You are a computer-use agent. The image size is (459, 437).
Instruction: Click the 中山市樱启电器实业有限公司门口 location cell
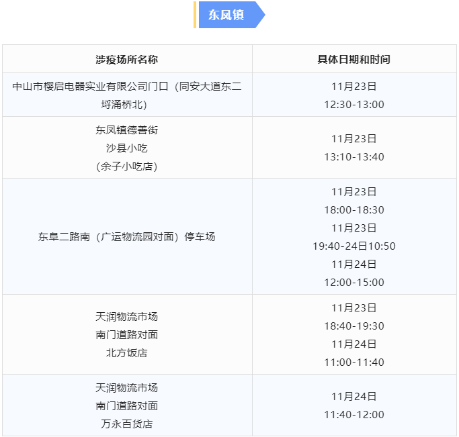(x=127, y=95)
